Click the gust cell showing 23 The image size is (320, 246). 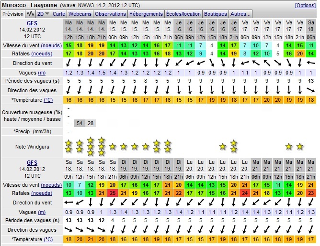[x=311, y=193]
